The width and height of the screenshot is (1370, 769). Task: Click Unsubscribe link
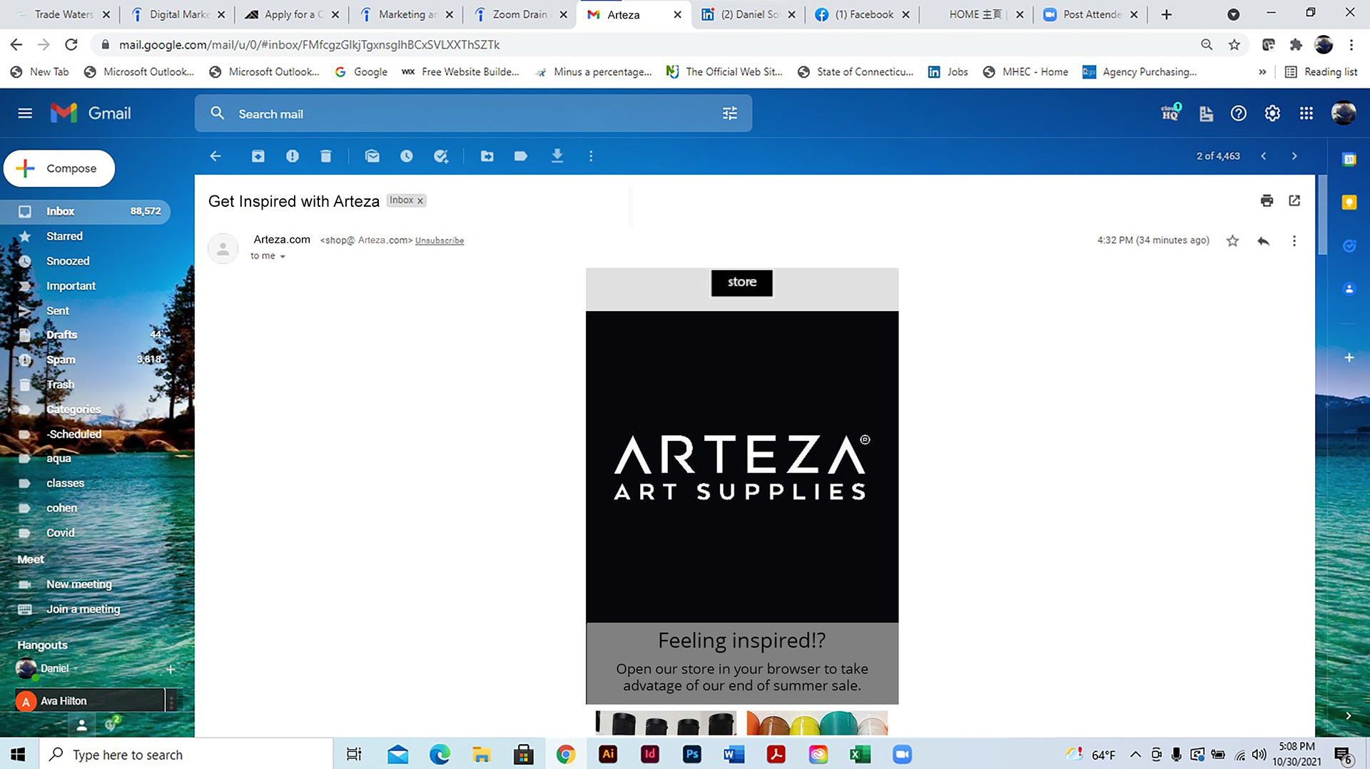pos(440,241)
